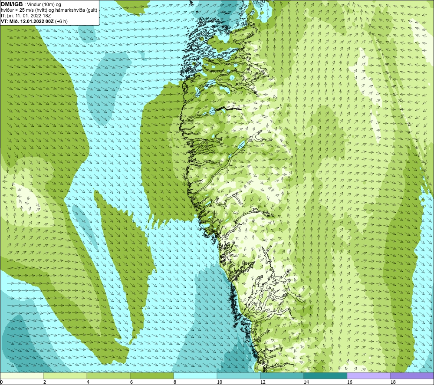Click the 14–16 m/s dark teal swatch

pyautogui.click(x=325, y=375)
